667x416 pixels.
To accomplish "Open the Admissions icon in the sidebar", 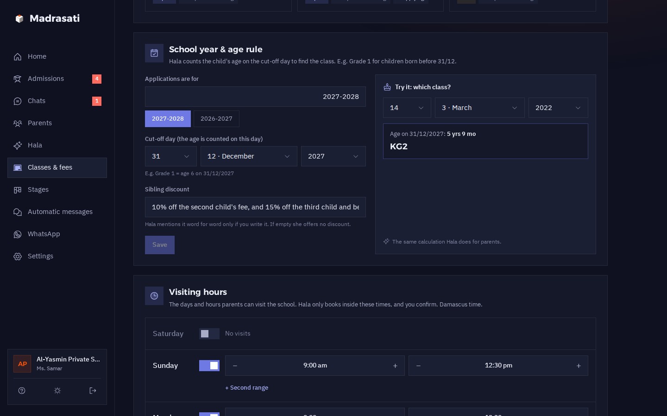I will pyautogui.click(x=18, y=79).
